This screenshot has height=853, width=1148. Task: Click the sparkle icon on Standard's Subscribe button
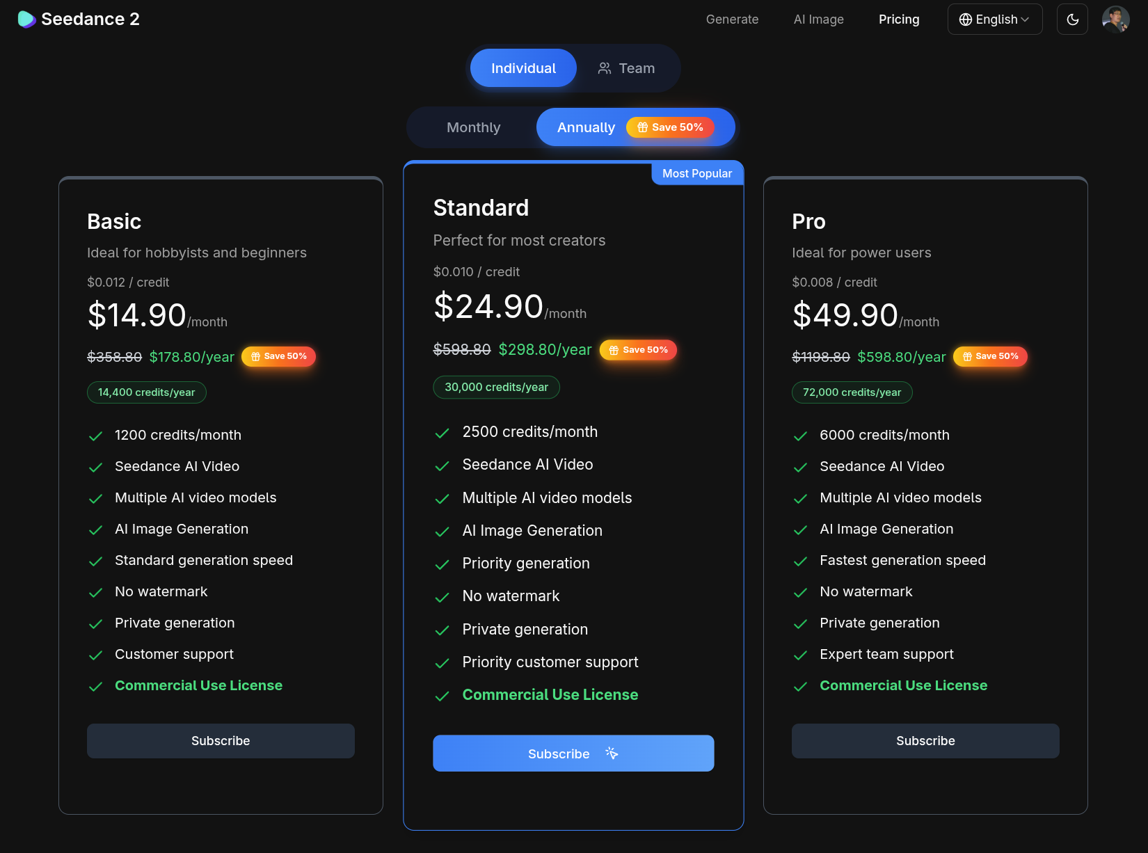pos(611,753)
